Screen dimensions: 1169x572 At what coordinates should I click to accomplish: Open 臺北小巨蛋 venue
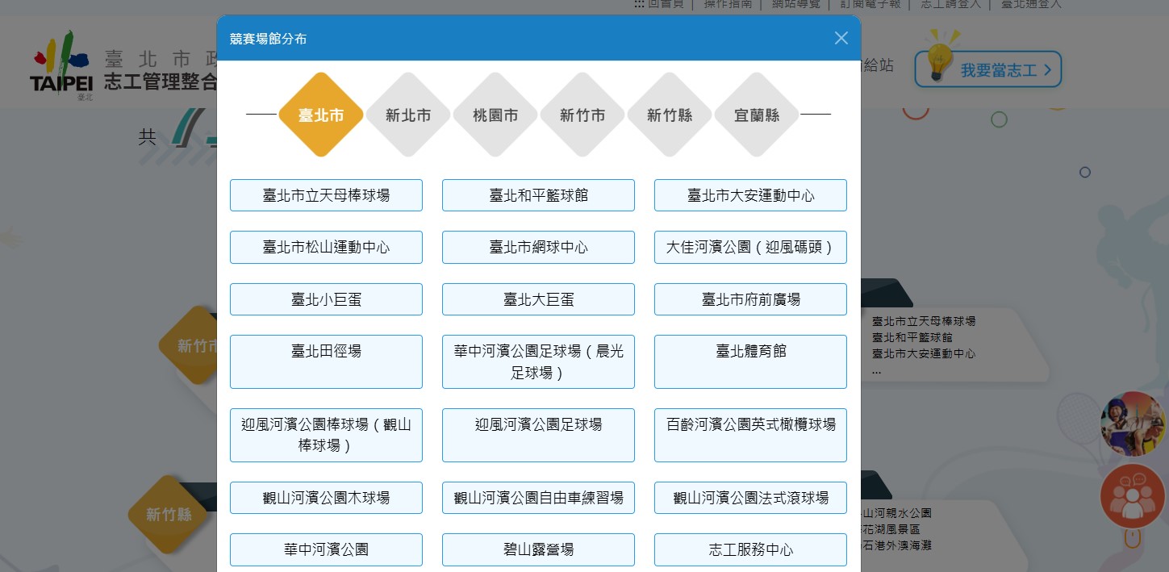point(326,299)
